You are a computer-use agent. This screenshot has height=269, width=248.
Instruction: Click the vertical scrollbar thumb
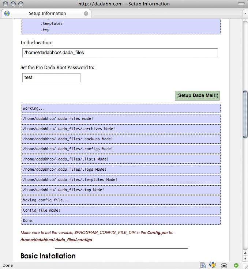point(245,114)
